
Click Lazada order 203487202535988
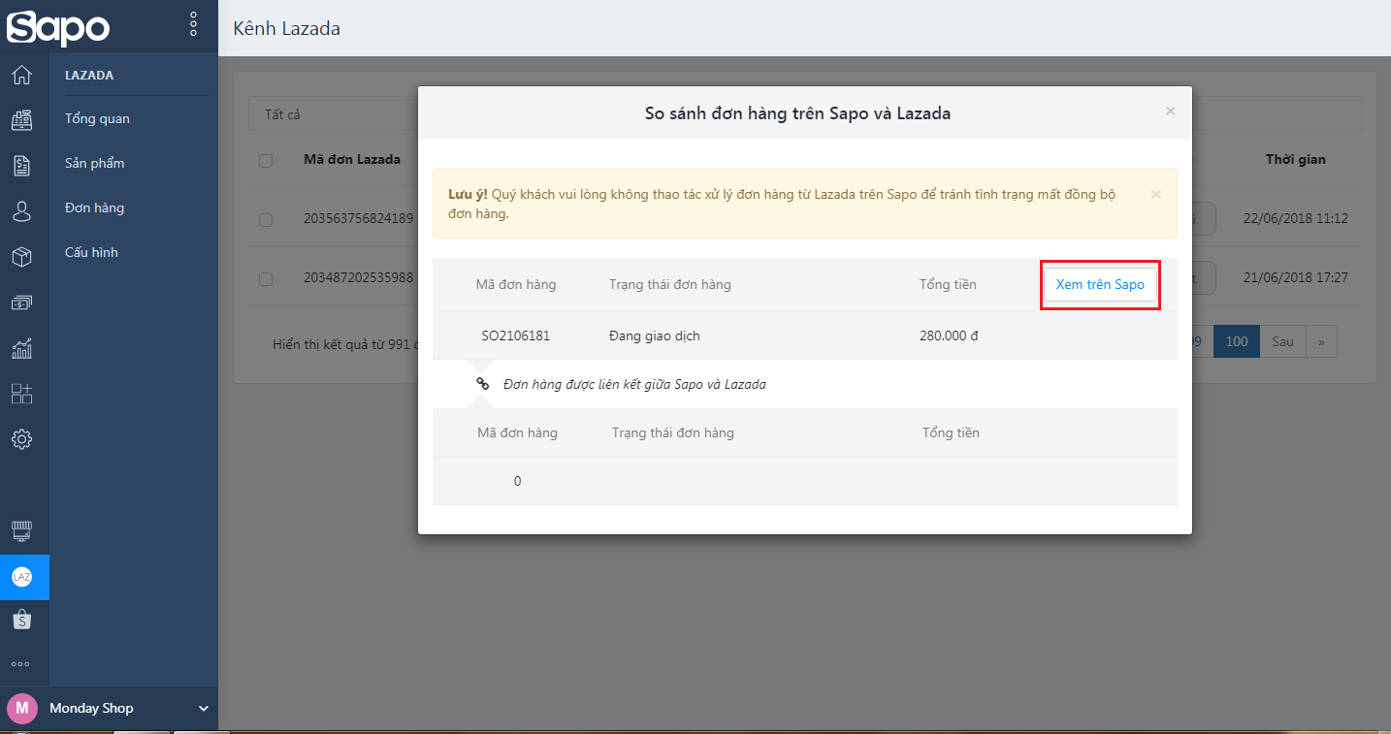tap(359, 277)
